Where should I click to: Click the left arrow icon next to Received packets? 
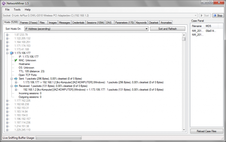coord(16,86)
